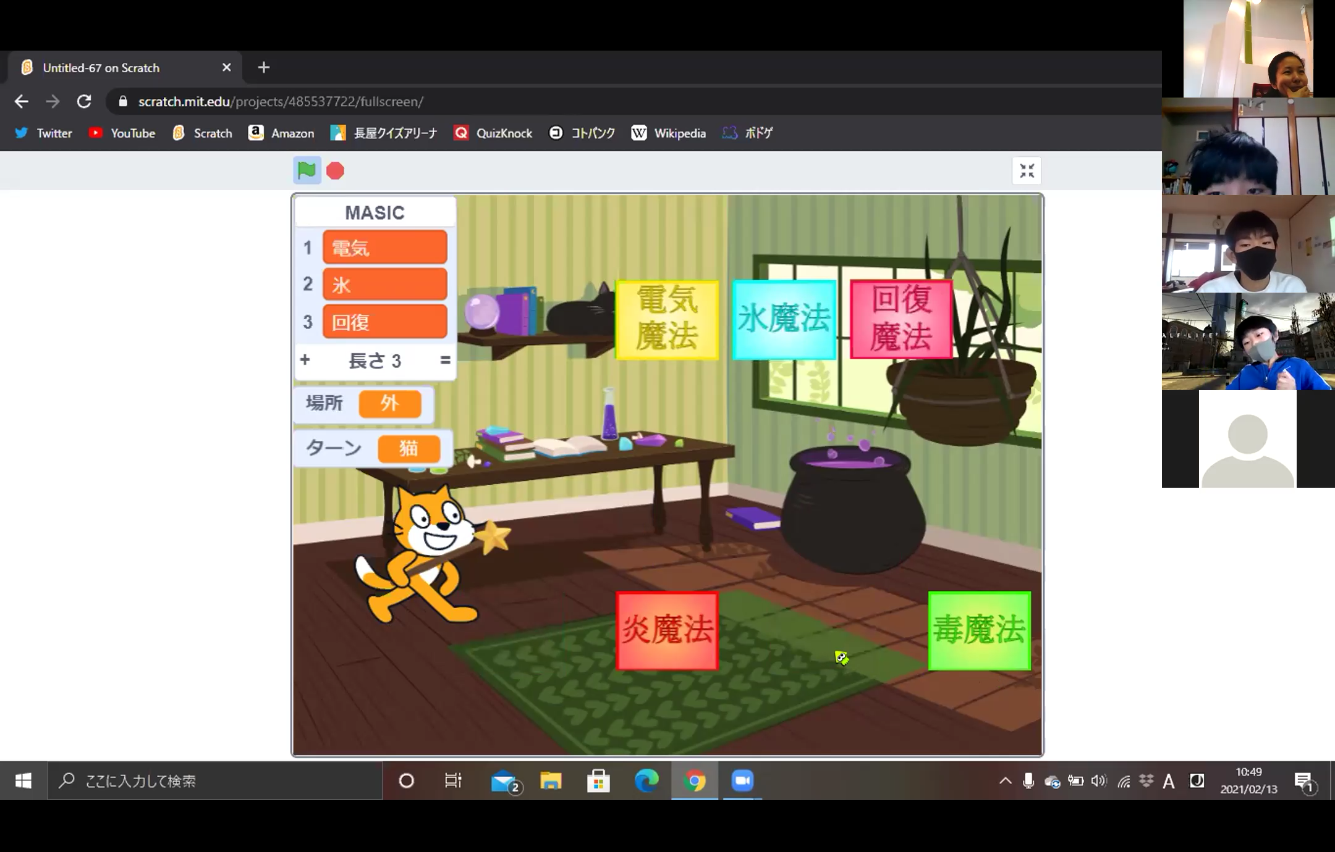Switch to Zoom in taskbar
Image resolution: width=1335 pixels, height=852 pixels.
(x=742, y=781)
